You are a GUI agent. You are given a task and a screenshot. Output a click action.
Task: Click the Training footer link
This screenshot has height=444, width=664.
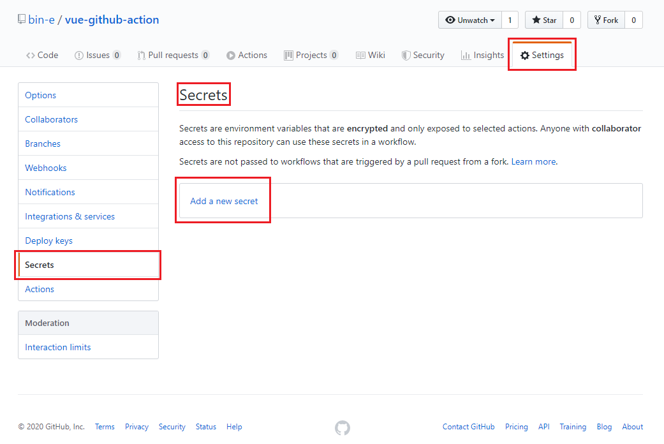[x=573, y=427]
